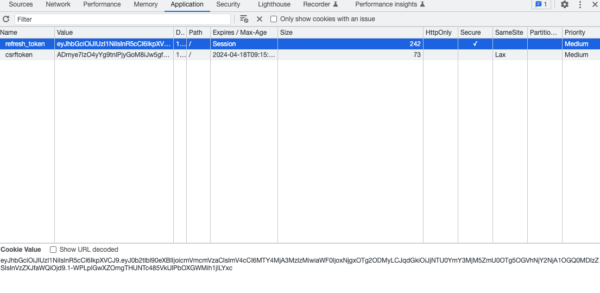Screen dimensions: 600x293
Task: Switch to Recorder tab
Action: [321, 4]
